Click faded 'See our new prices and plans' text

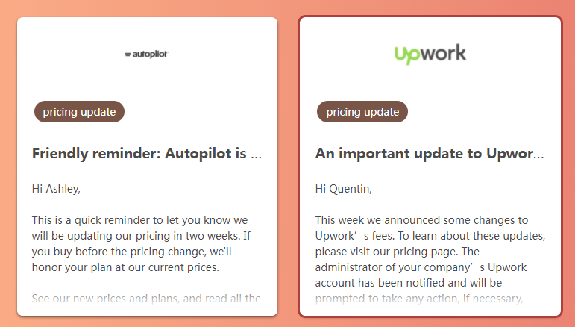146,299
